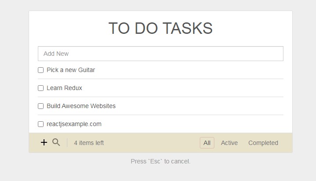The image size is (316, 181).
Task: Check the 'Pick a new Guitar' checkbox
Action: tap(41, 70)
